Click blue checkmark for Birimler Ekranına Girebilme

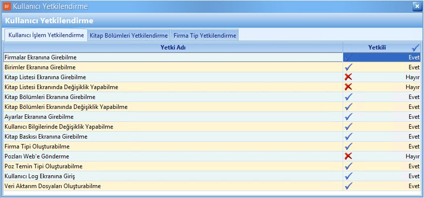point(349,67)
